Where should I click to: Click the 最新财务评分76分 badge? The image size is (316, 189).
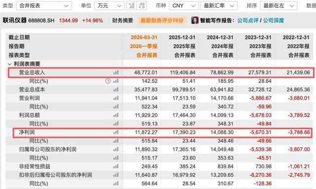[x=162, y=20]
